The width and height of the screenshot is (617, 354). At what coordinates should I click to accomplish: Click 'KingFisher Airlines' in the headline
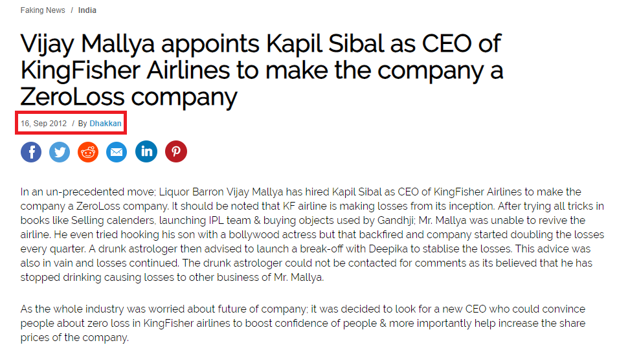click(x=125, y=70)
